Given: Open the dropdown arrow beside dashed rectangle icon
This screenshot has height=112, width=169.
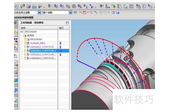Looking at the screenshot, I should click(x=109, y=12).
